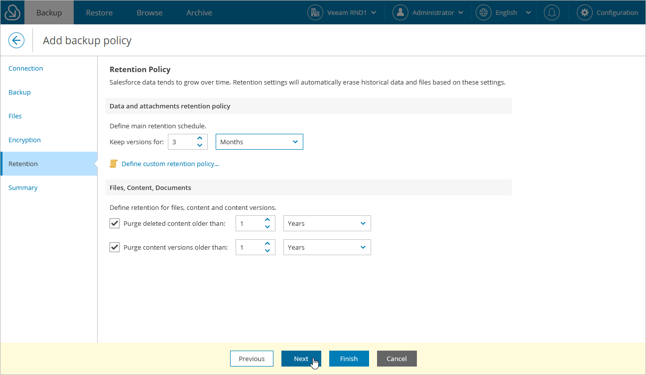Open Configuration using the gear icon
This screenshot has height=375, width=646.
(584, 12)
